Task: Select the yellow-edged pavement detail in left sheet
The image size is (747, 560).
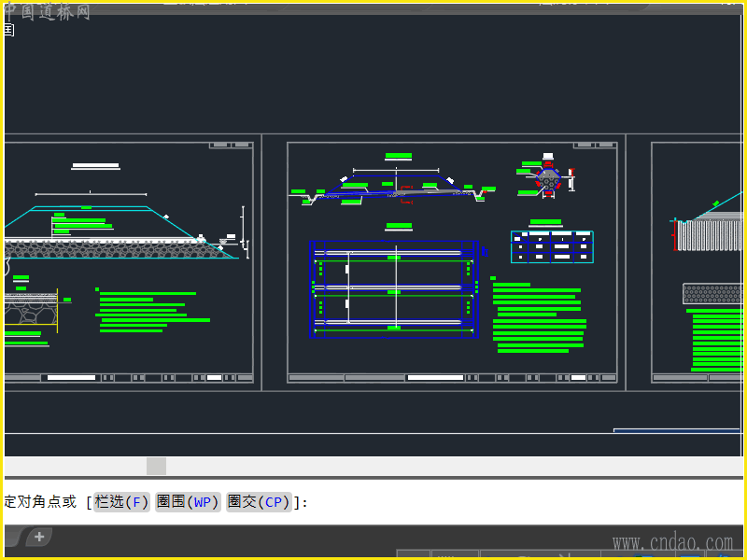Action: 32,310
